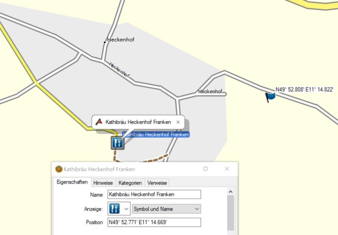Viewport: 338px width, 235px height.
Task: Click coordinate label N49° 52.808' E11° 14.822'
Action: pos(305,89)
